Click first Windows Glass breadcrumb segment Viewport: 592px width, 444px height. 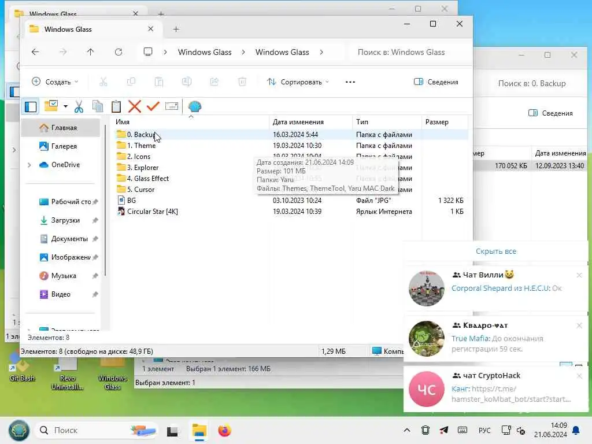click(205, 52)
